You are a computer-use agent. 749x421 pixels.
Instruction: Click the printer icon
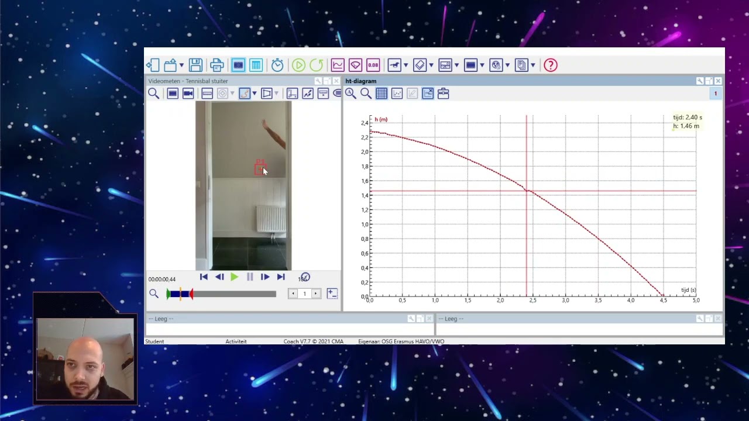[217, 65]
